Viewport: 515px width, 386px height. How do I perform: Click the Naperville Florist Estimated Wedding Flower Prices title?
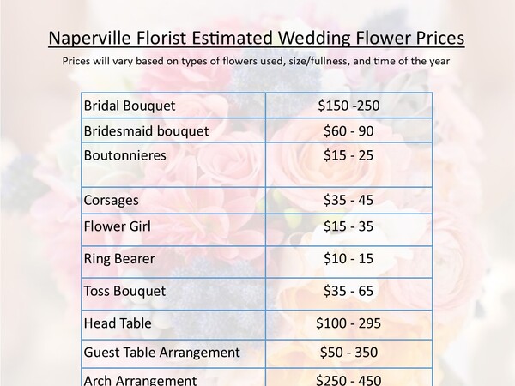pyautogui.click(x=256, y=38)
